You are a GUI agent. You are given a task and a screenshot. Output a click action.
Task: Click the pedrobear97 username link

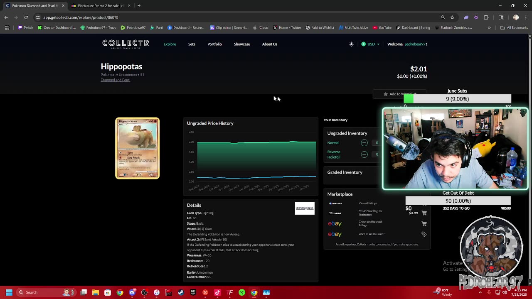(x=414, y=44)
